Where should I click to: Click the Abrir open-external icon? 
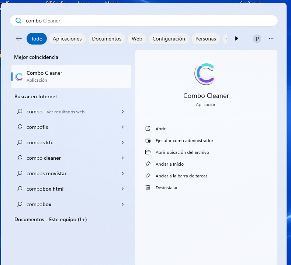point(148,128)
